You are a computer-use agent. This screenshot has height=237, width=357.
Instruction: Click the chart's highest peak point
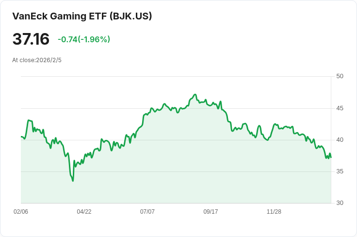pos(195,94)
